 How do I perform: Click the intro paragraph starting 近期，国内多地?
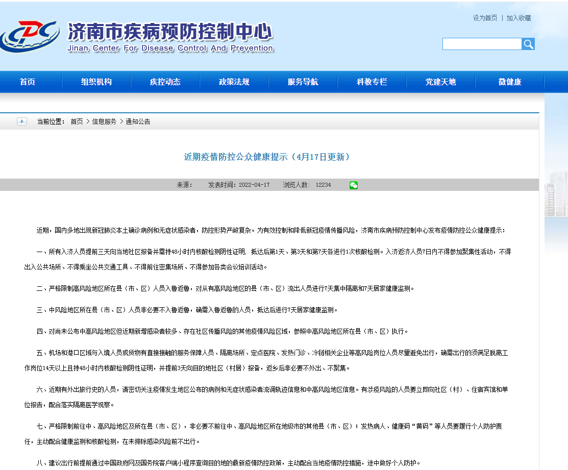click(270, 230)
